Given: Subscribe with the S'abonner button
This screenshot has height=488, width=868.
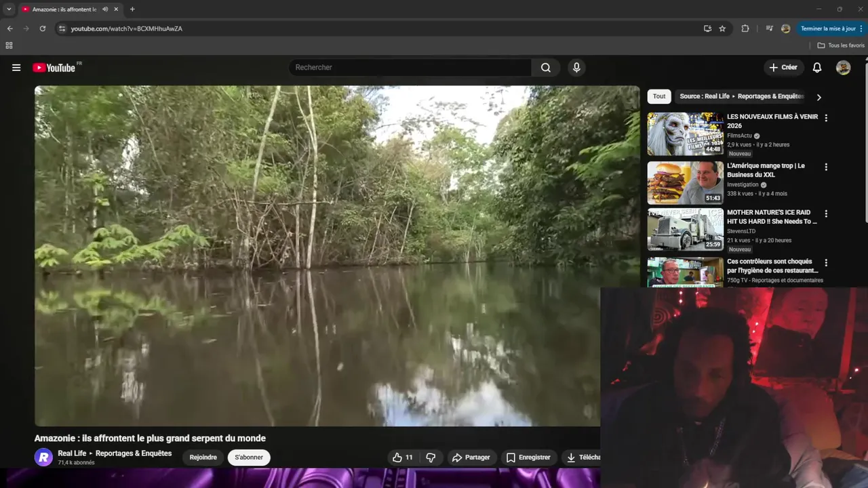Looking at the screenshot, I should click(249, 457).
